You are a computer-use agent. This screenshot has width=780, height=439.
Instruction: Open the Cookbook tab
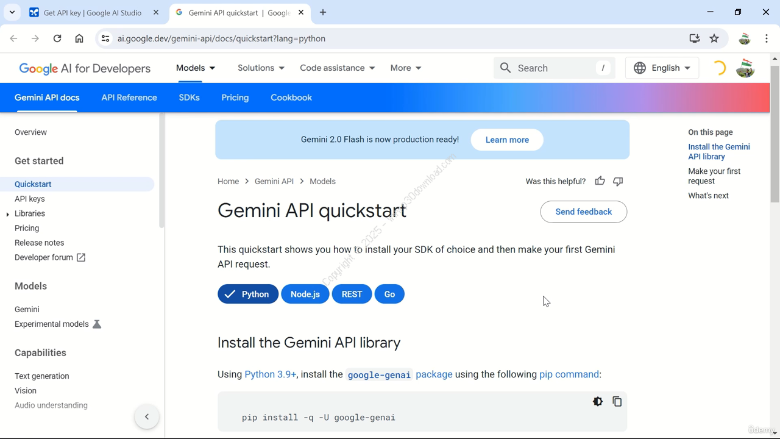[x=291, y=98]
